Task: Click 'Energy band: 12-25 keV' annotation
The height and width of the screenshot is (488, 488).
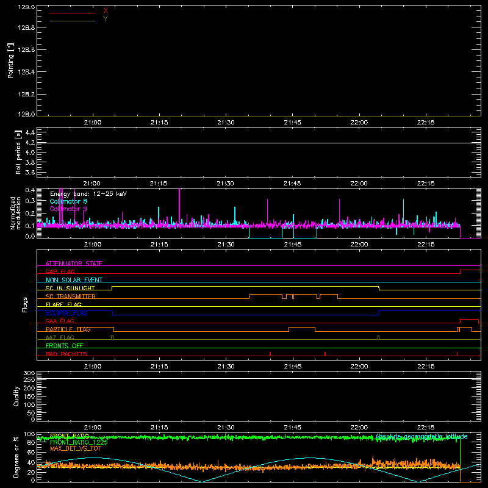Action: (x=88, y=194)
